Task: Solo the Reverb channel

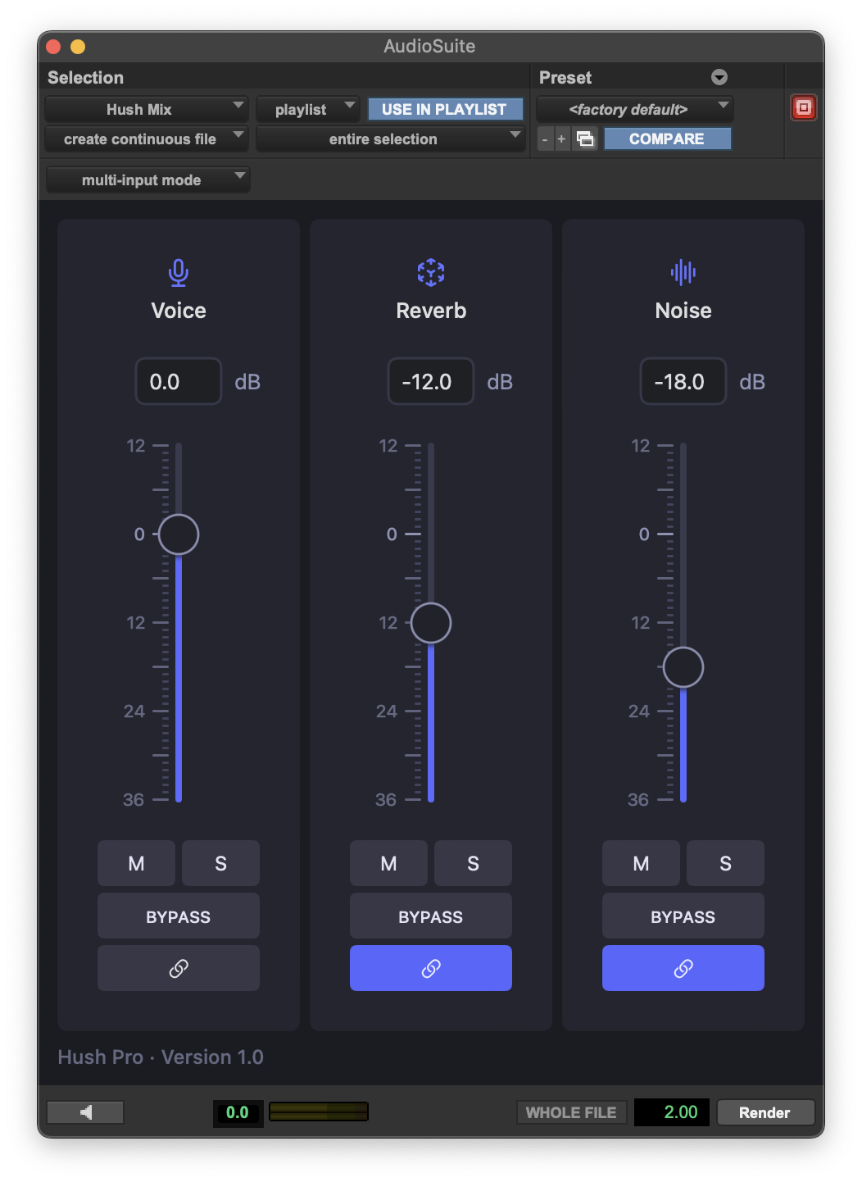Action: coord(473,863)
